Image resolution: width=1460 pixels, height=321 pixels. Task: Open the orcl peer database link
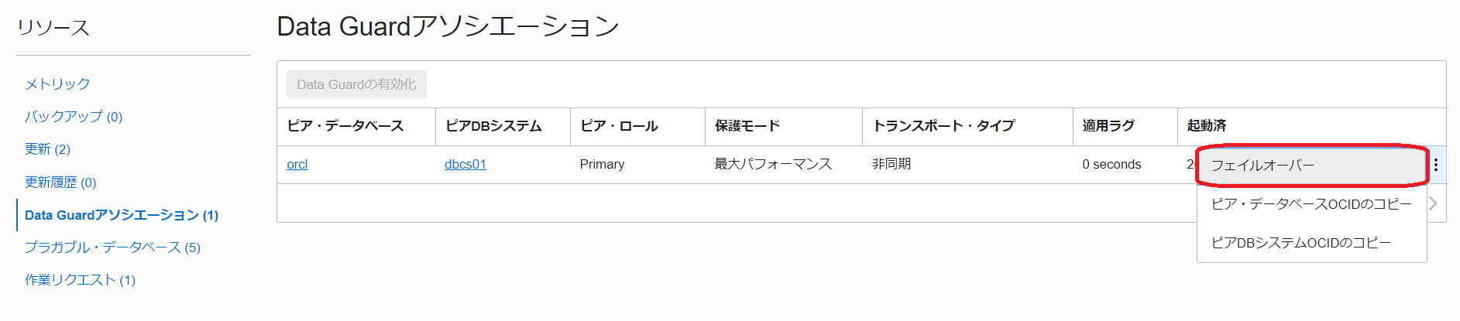pyautogui.click(x=297, y=164)
